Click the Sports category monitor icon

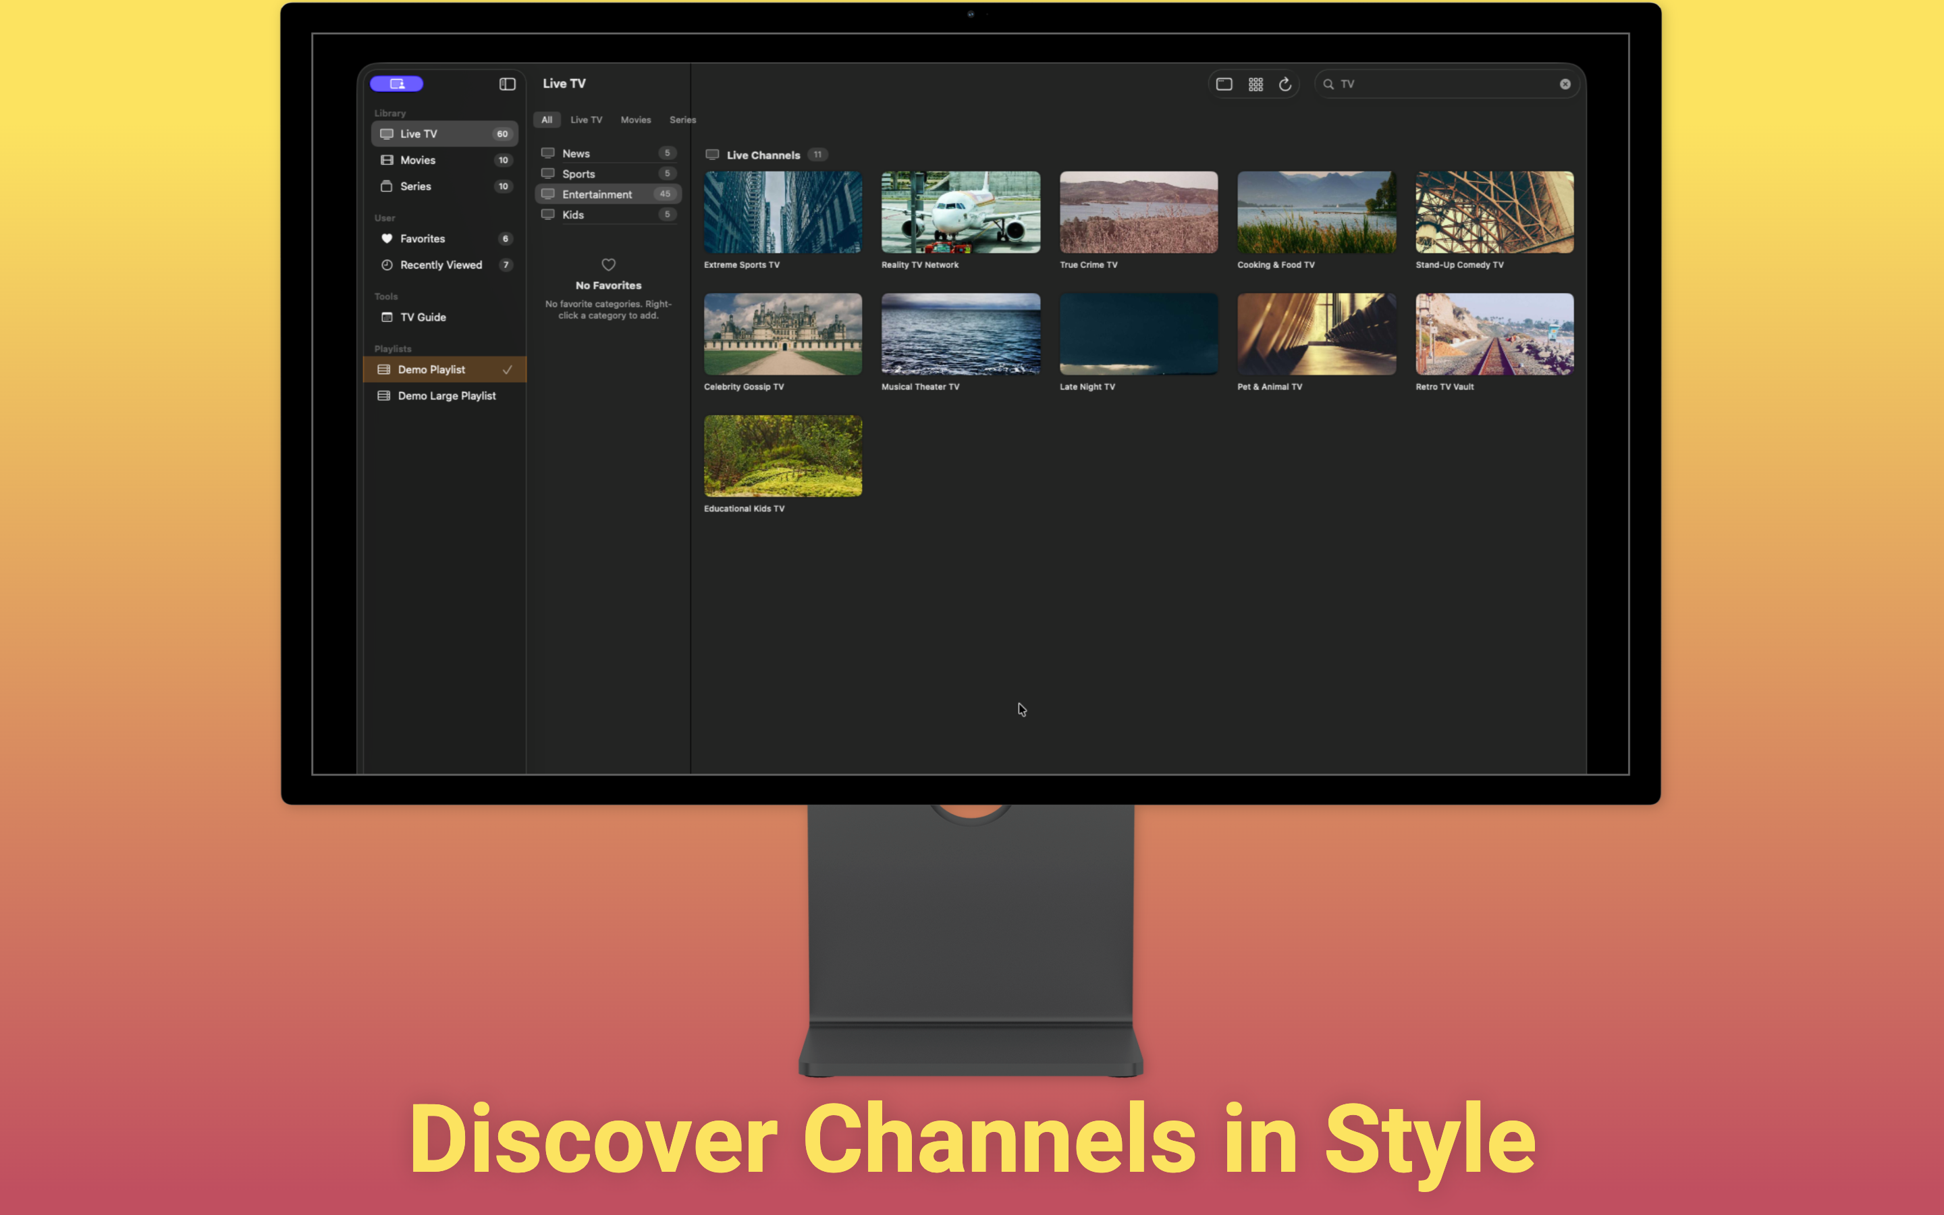click(548, 173)
